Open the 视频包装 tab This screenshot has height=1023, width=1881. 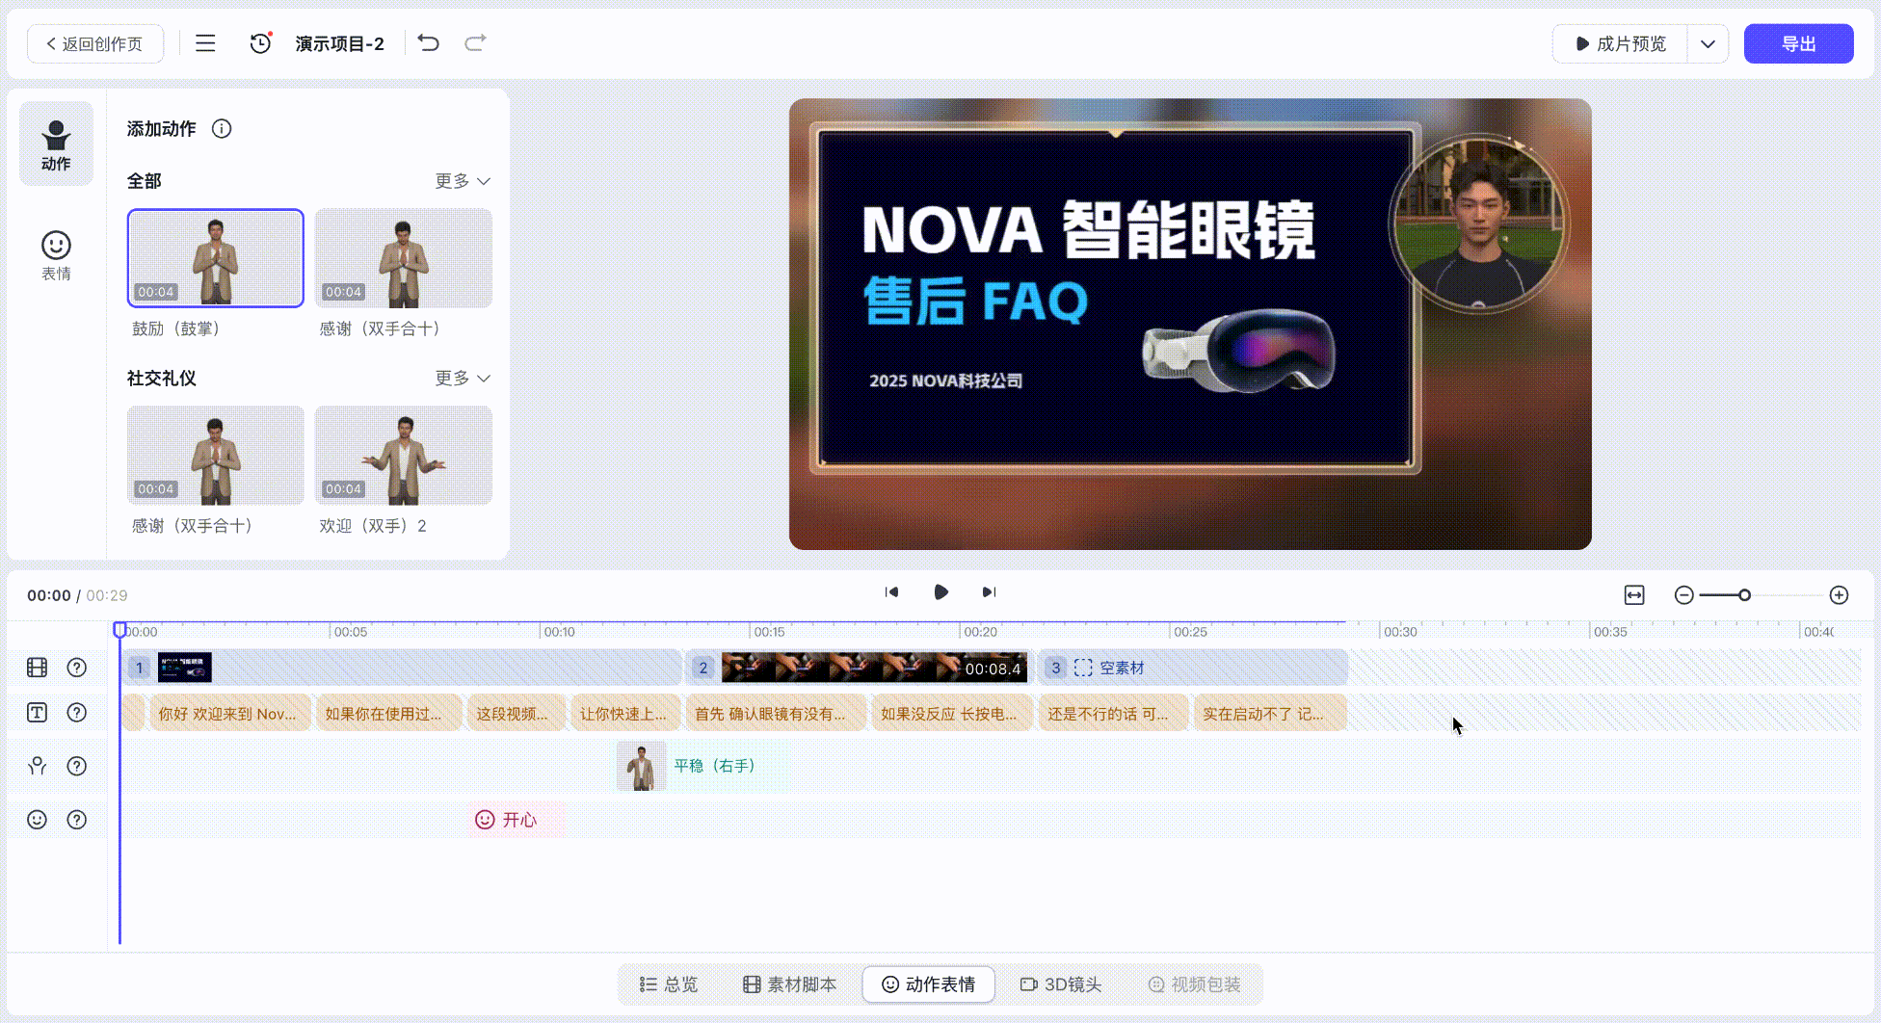click(x=1194, y=984)
